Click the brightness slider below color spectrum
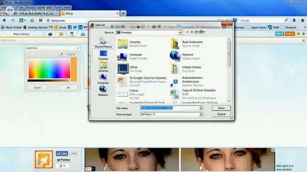This screenshot has height=172, width=307. (x=48, y=80)
